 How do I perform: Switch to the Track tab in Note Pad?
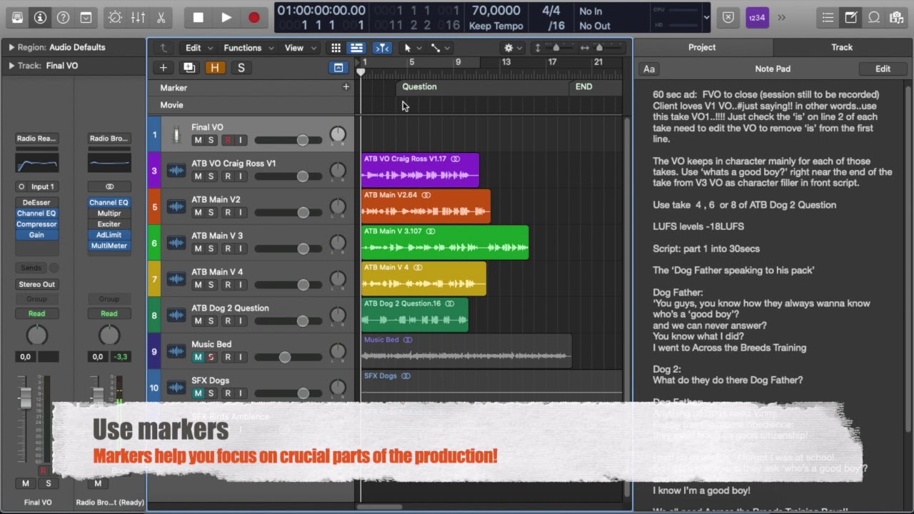[842, 47]
